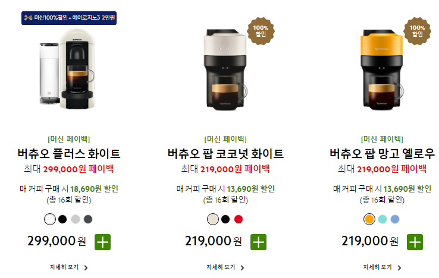Click the 버츄오 플러스 화이트 product image
Screen dimensions: 439x278
[67, 69]
